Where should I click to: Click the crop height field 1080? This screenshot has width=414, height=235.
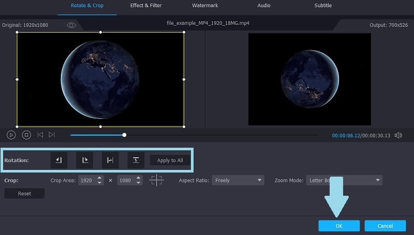click(126, 180)
